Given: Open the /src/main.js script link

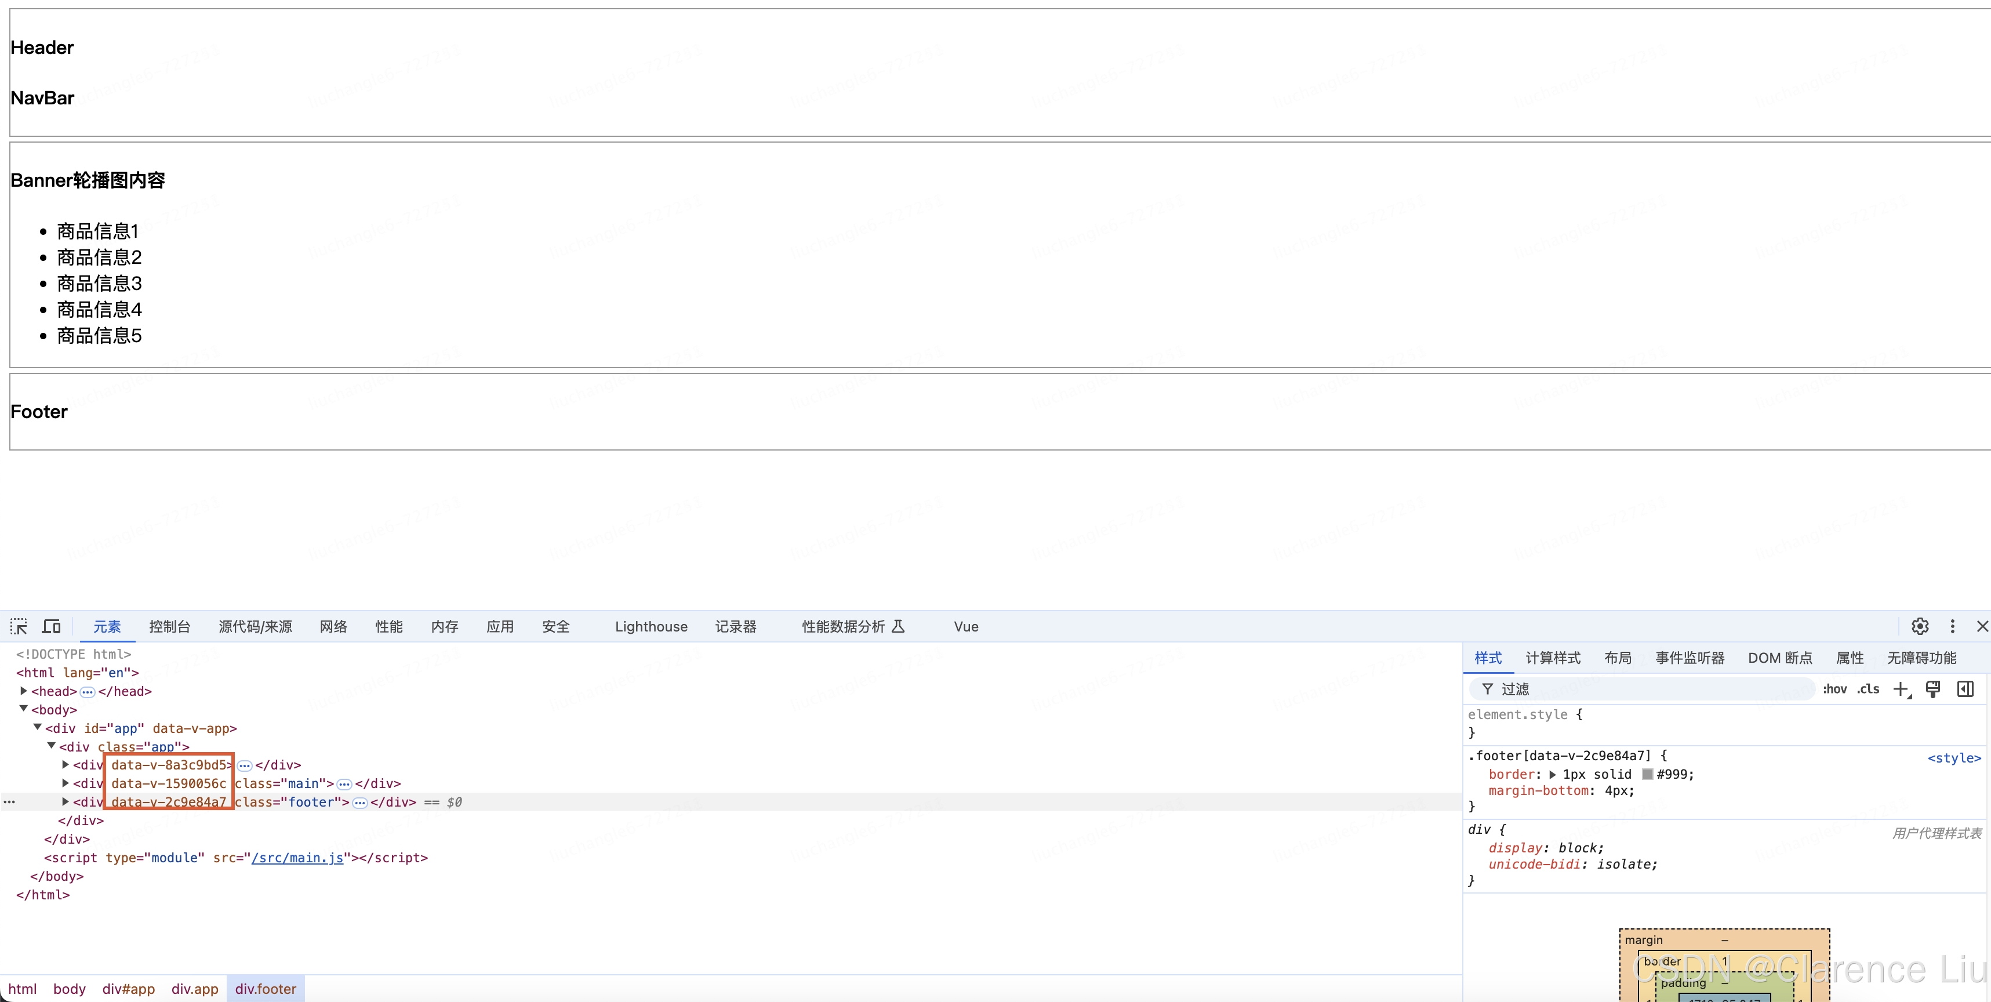Looking at the screenshot, I should [297, 858].
